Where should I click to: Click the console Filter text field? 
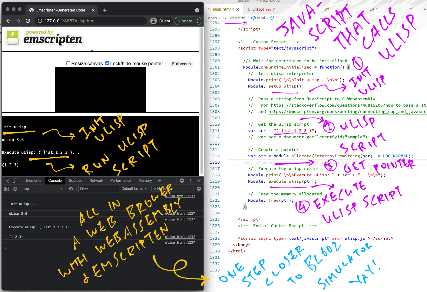[98, 189]
